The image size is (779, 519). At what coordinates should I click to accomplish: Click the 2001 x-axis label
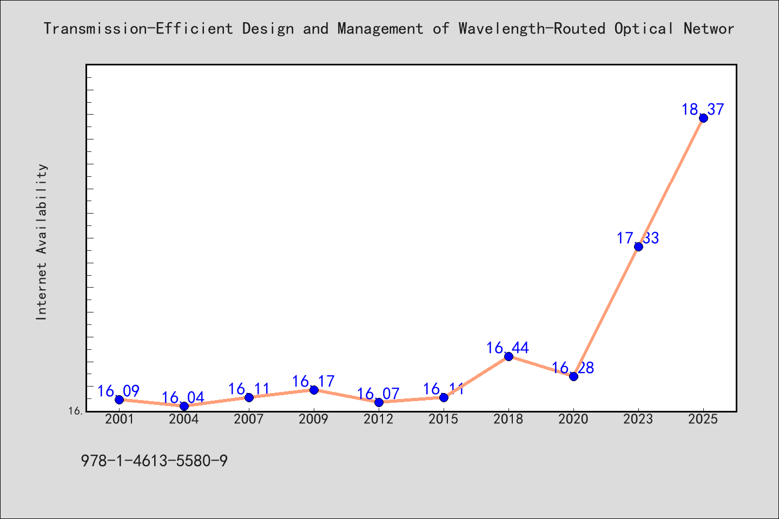[x=119, y=420]
